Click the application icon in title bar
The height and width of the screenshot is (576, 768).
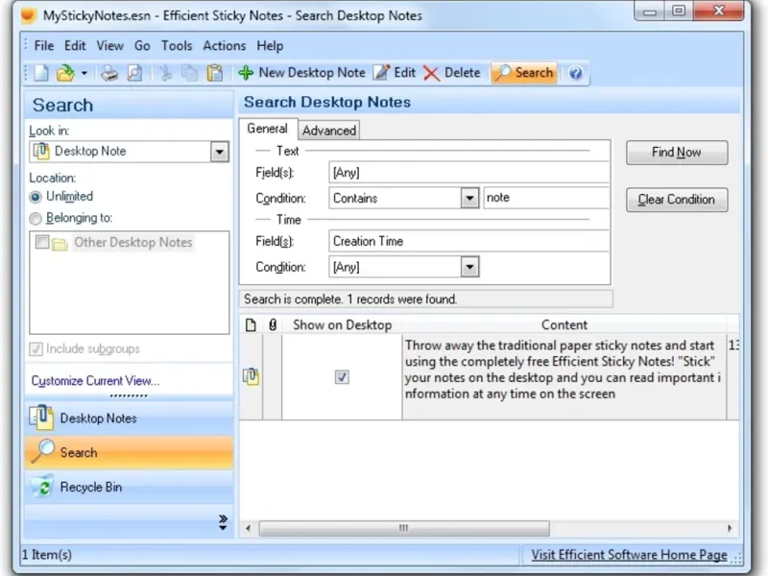point(29,15)
